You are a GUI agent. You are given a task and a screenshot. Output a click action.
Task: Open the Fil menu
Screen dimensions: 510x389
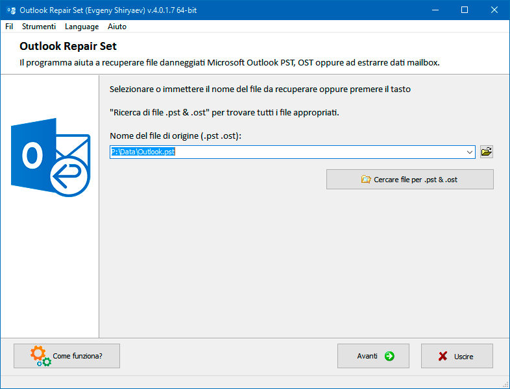[9, 27]
